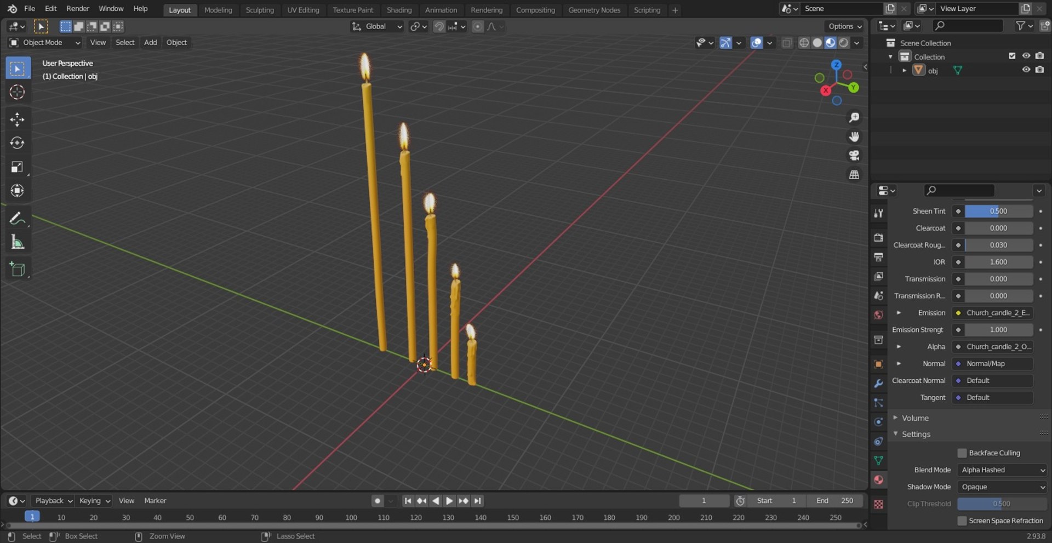Adjust the Sheen Tint slider
Viewport: 1052px width, 543px height.
tap(998, 212)
